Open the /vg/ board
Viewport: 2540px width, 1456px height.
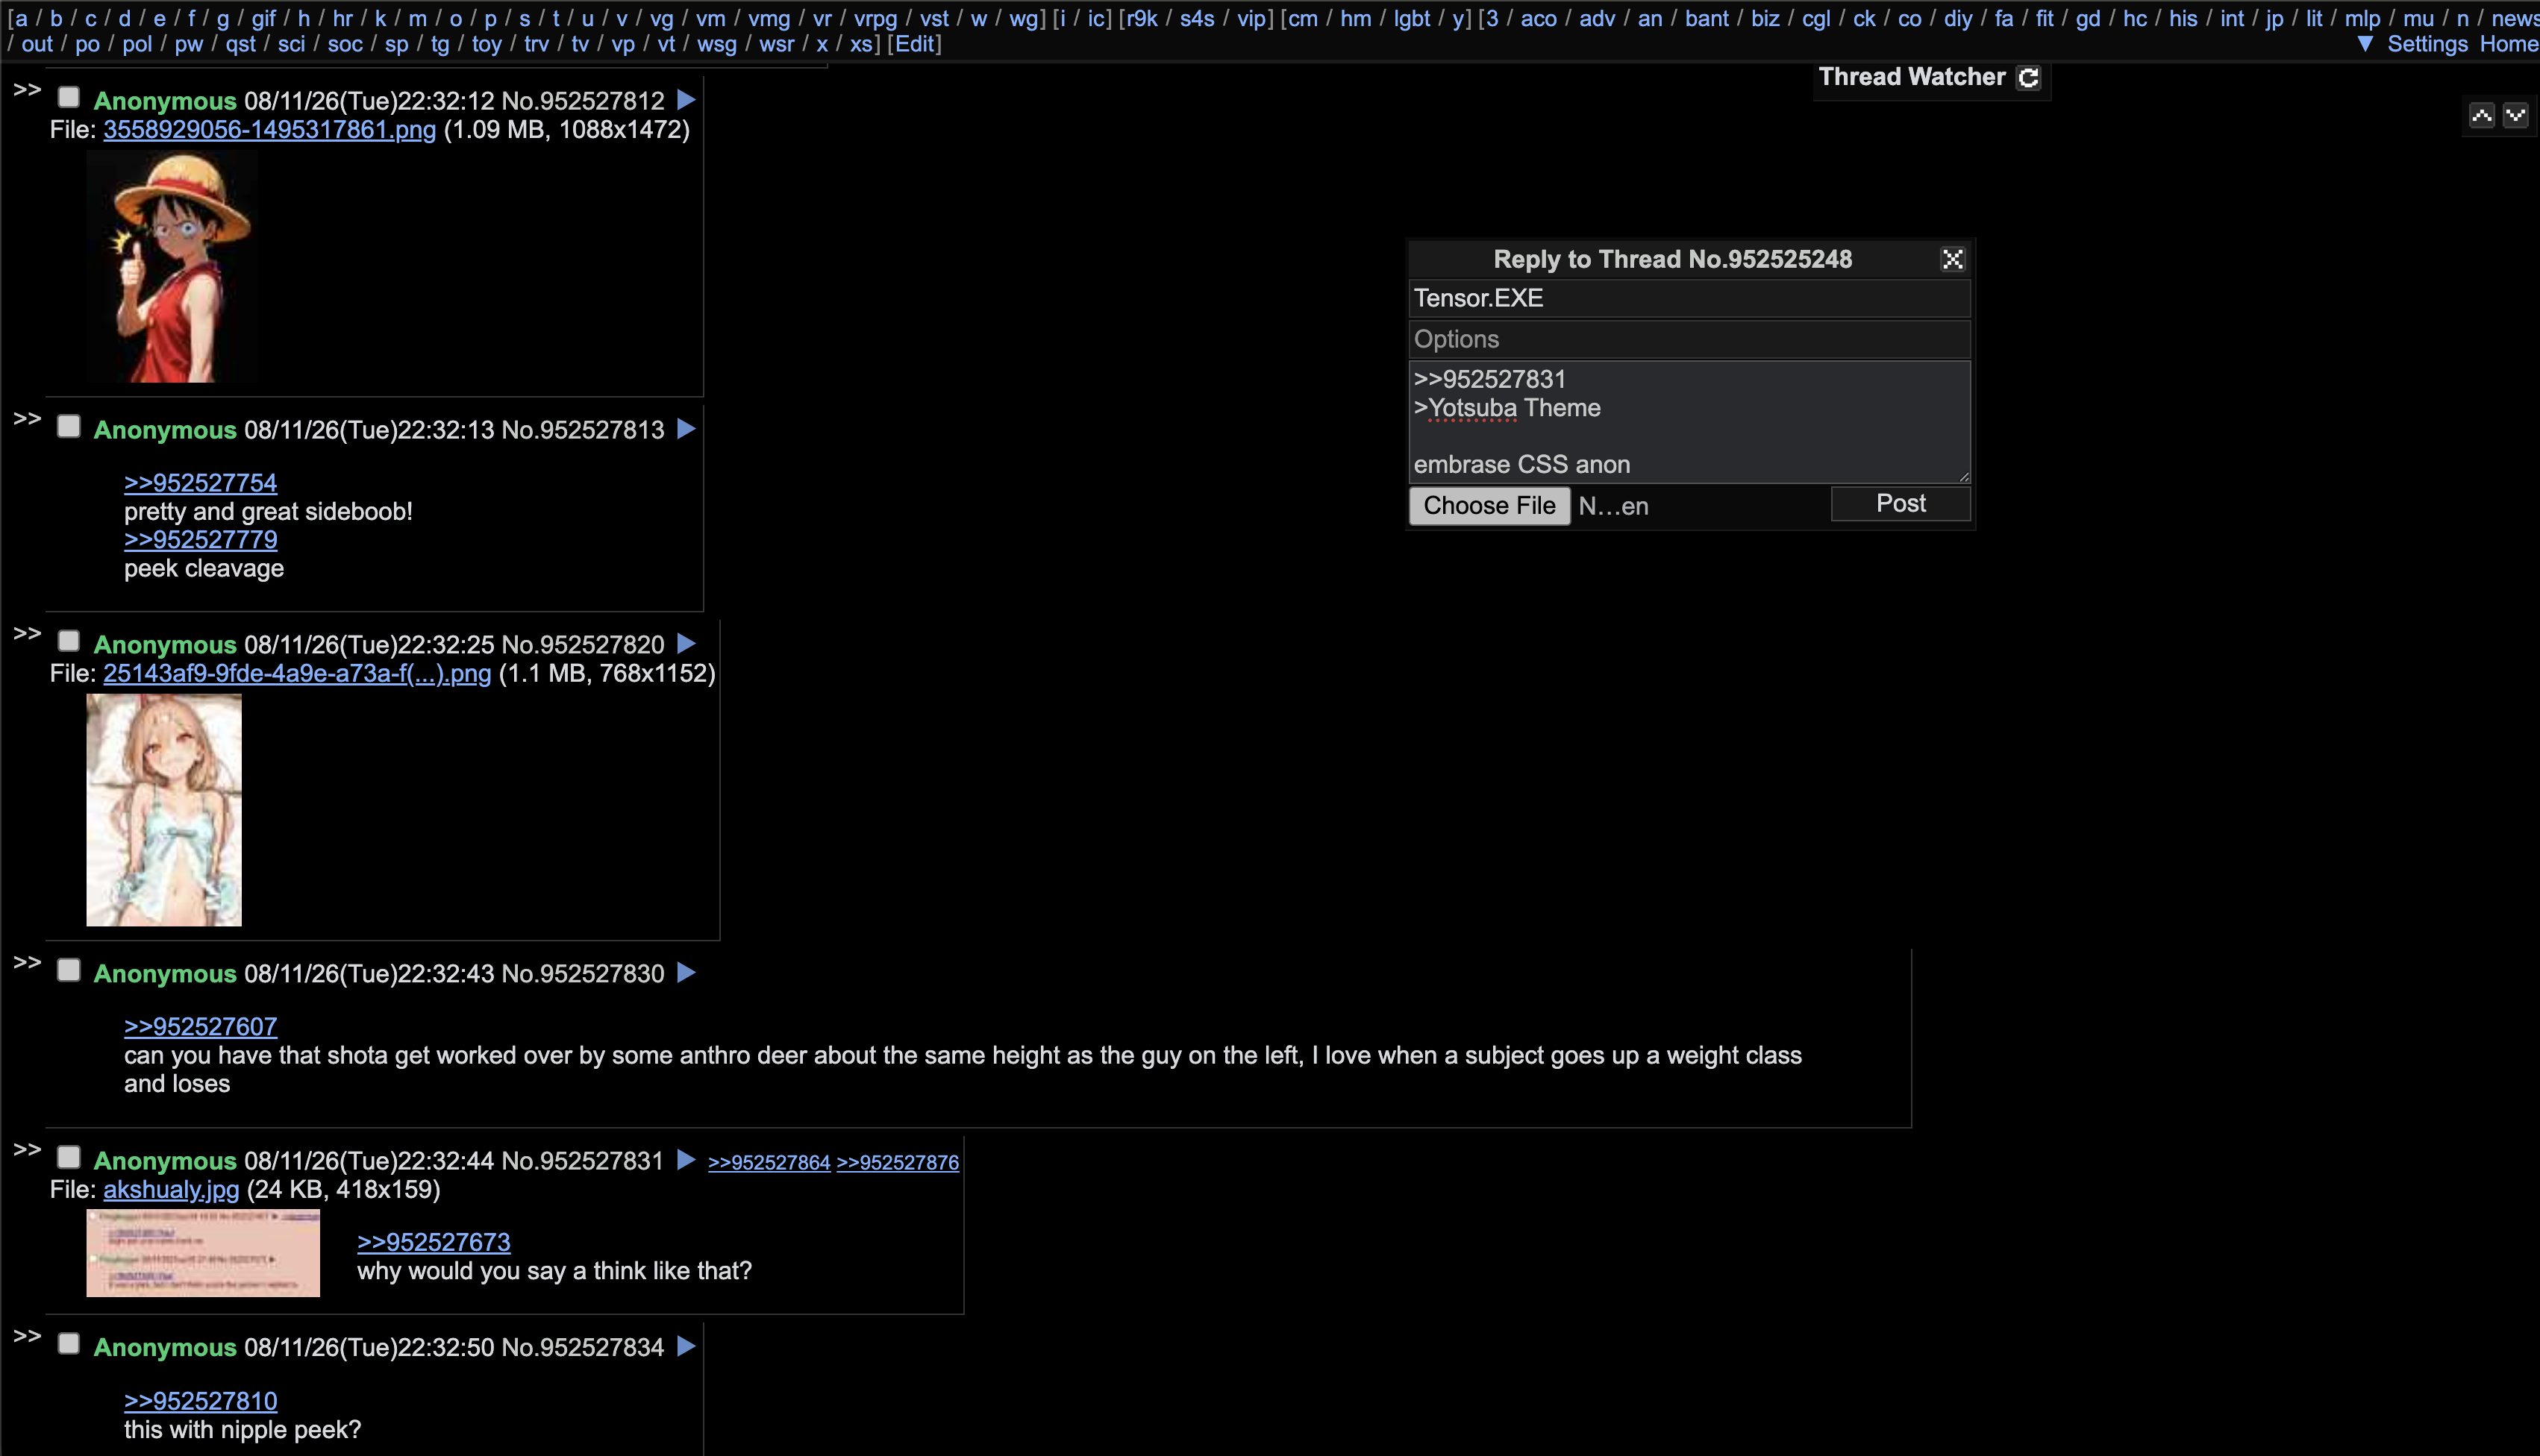point(661,19)
